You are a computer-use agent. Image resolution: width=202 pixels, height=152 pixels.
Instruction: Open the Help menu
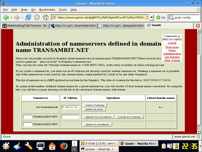pyautogui.click(x=73, y=10)
